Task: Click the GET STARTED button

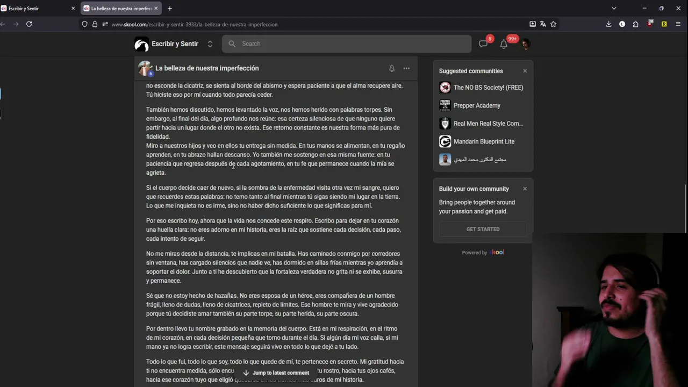Action: 483,229
